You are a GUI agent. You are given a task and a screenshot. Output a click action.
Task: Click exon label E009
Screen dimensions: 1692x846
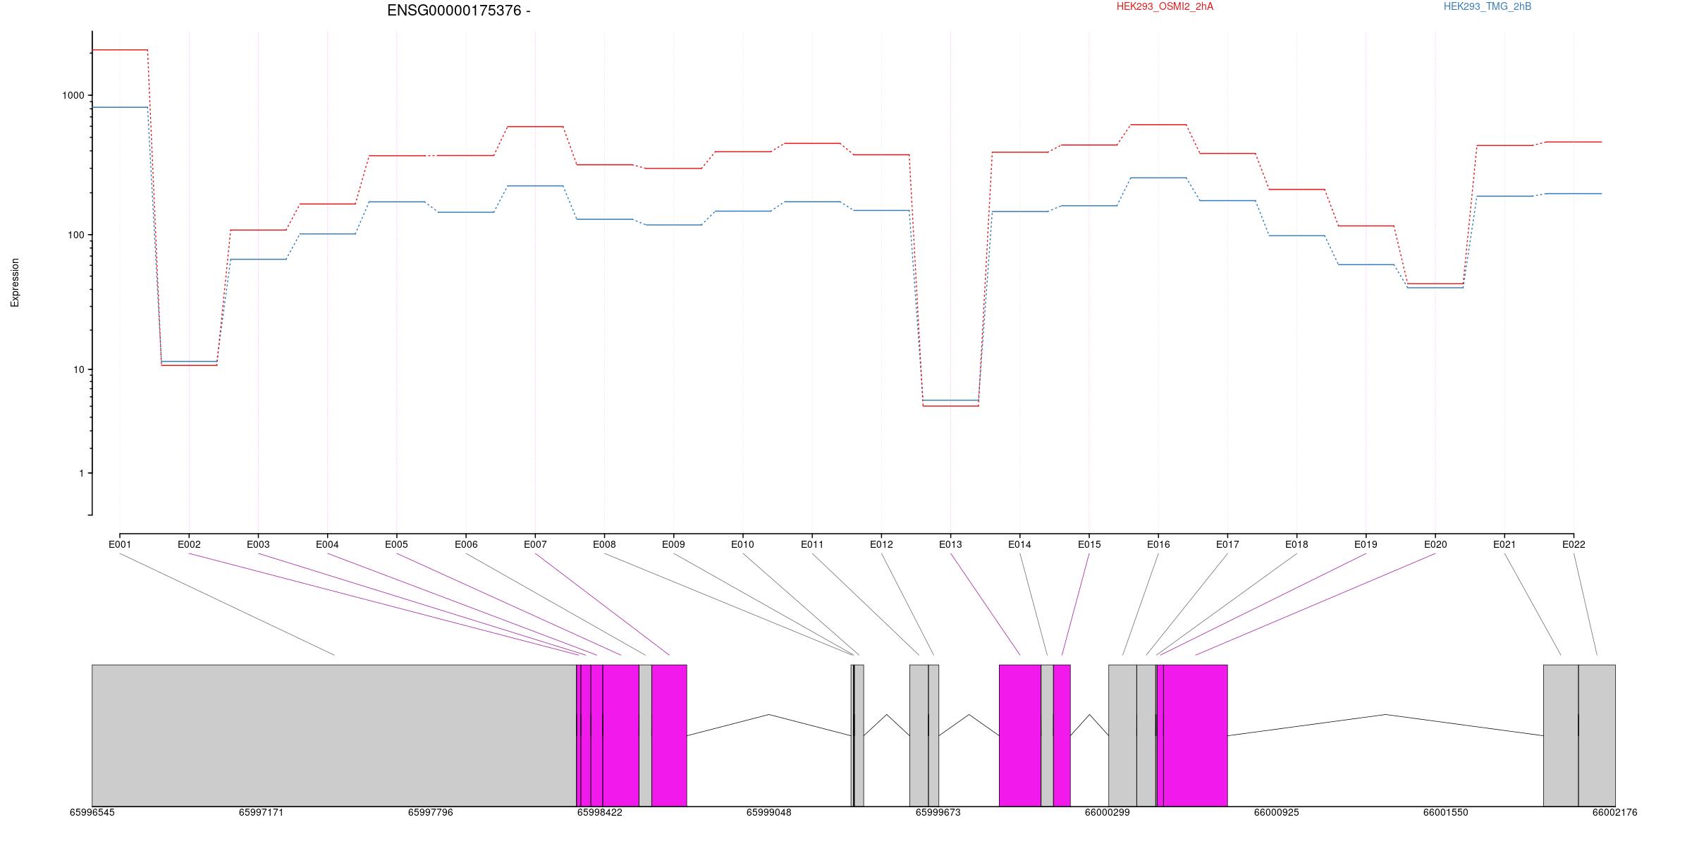click(673, 544)
